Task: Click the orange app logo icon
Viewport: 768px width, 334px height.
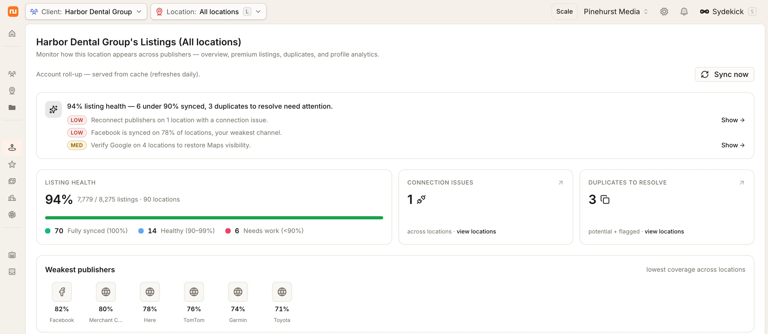Action: coord(13,11)
